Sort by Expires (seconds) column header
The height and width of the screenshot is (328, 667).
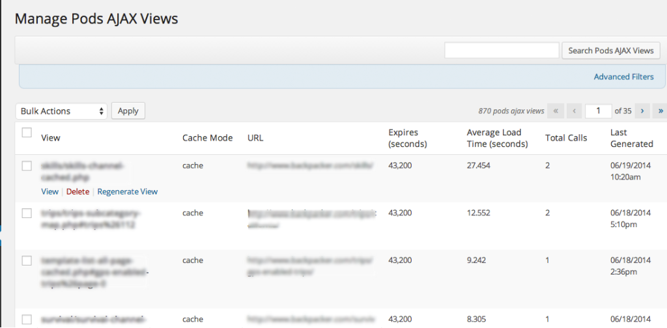[x=408, y=138]
